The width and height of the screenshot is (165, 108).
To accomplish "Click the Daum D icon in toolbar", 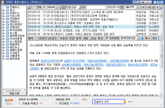I will pyautogui.click(x=161, y=7).
